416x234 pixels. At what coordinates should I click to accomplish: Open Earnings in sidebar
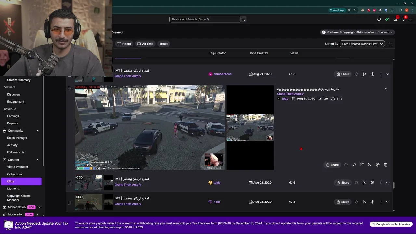point(13,116)
